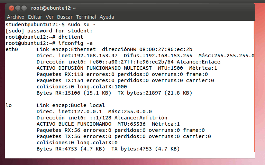Screen dimensions: 265x165
Task: Minimize the terminal window
Action: click(18, 8)
